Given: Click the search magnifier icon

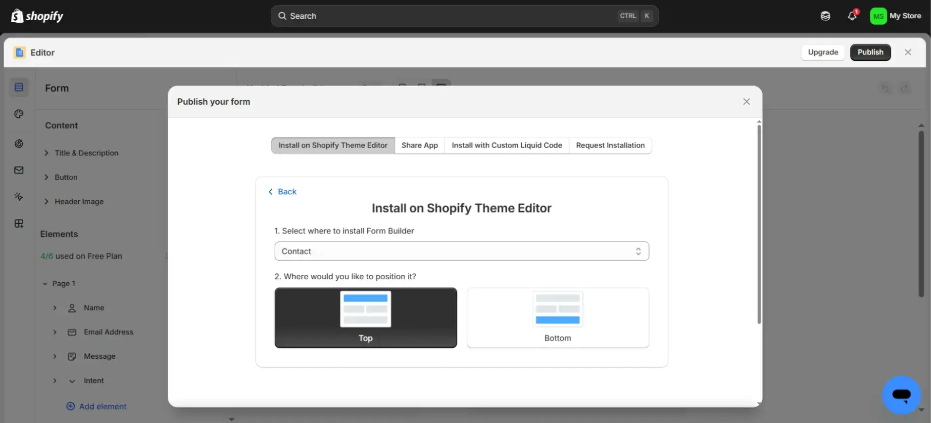Looking at the screenshot, I should (x=282, y=16).
